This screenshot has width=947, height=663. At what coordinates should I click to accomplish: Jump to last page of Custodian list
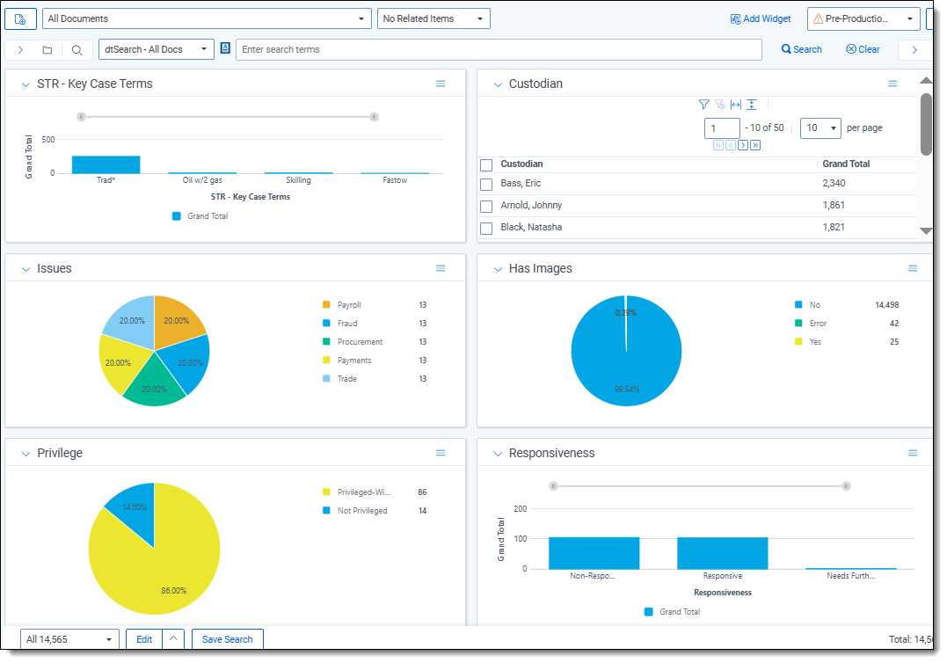[755, 145]
